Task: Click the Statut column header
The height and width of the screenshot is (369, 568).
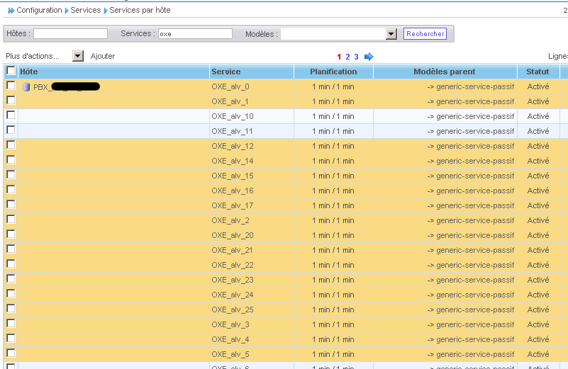Action: coord(538,72)
